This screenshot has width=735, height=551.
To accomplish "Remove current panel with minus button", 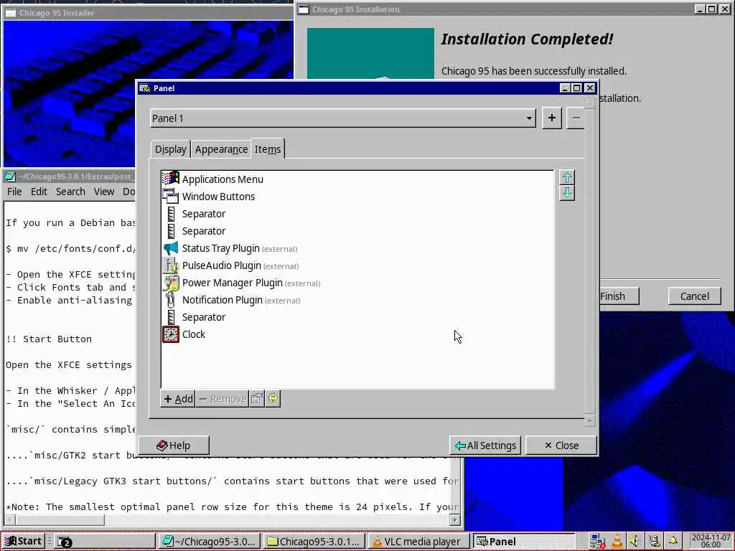I will tap(576, 118).
